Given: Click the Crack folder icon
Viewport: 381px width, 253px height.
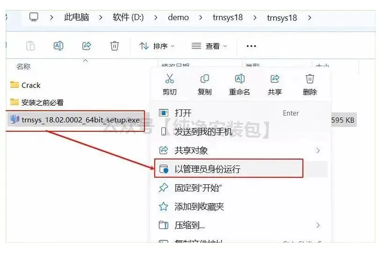Looking at the screenshot, I should tap(14, 85).
